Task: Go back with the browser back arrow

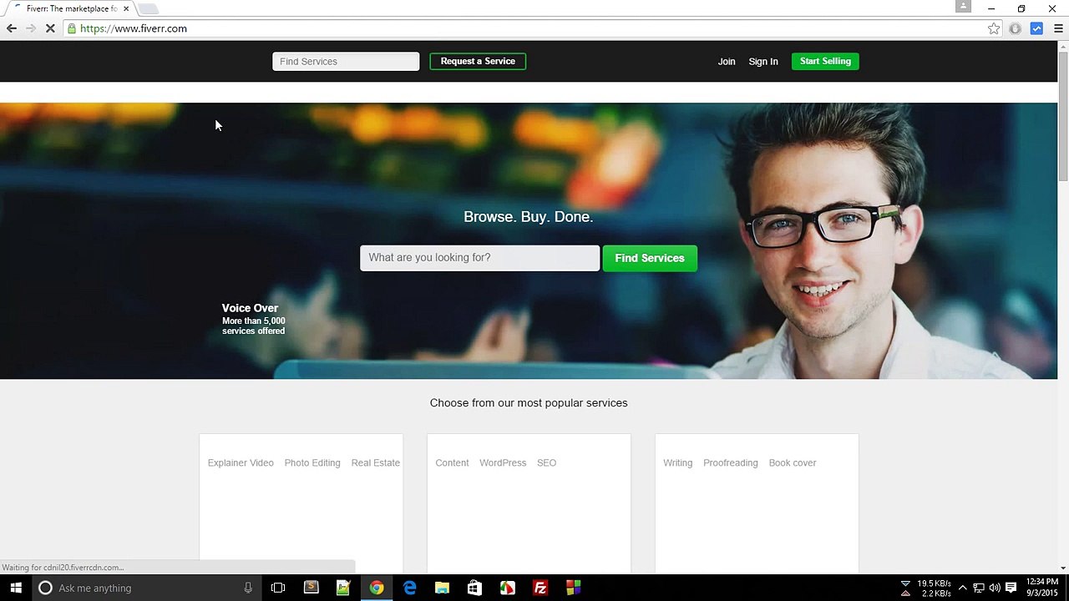Action: click(12, 28)
